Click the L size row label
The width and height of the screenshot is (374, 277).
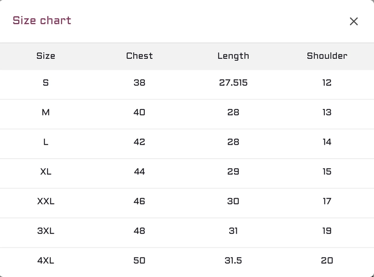click(46, 142)
